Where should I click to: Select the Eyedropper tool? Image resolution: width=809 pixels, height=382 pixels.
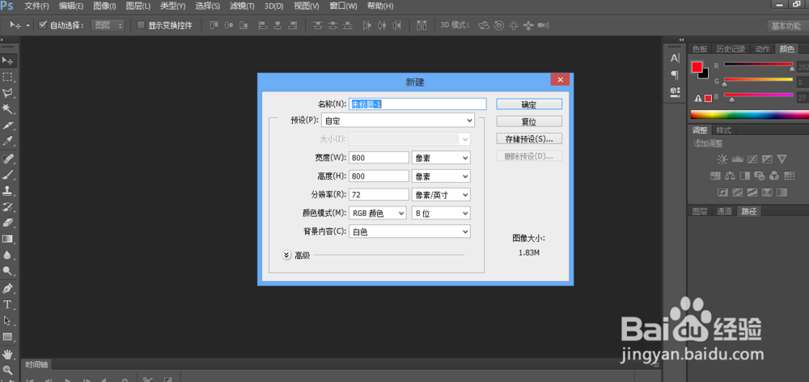(x=8, y=141)
